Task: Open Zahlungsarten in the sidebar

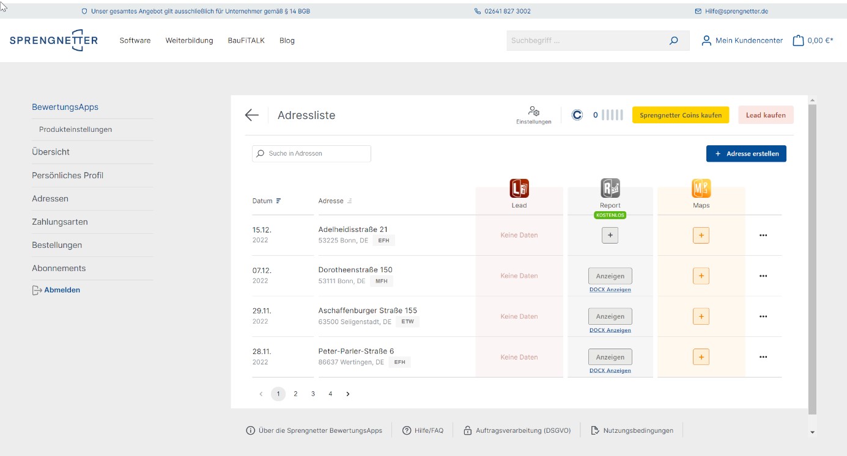Action: click(x=60, y=222)
